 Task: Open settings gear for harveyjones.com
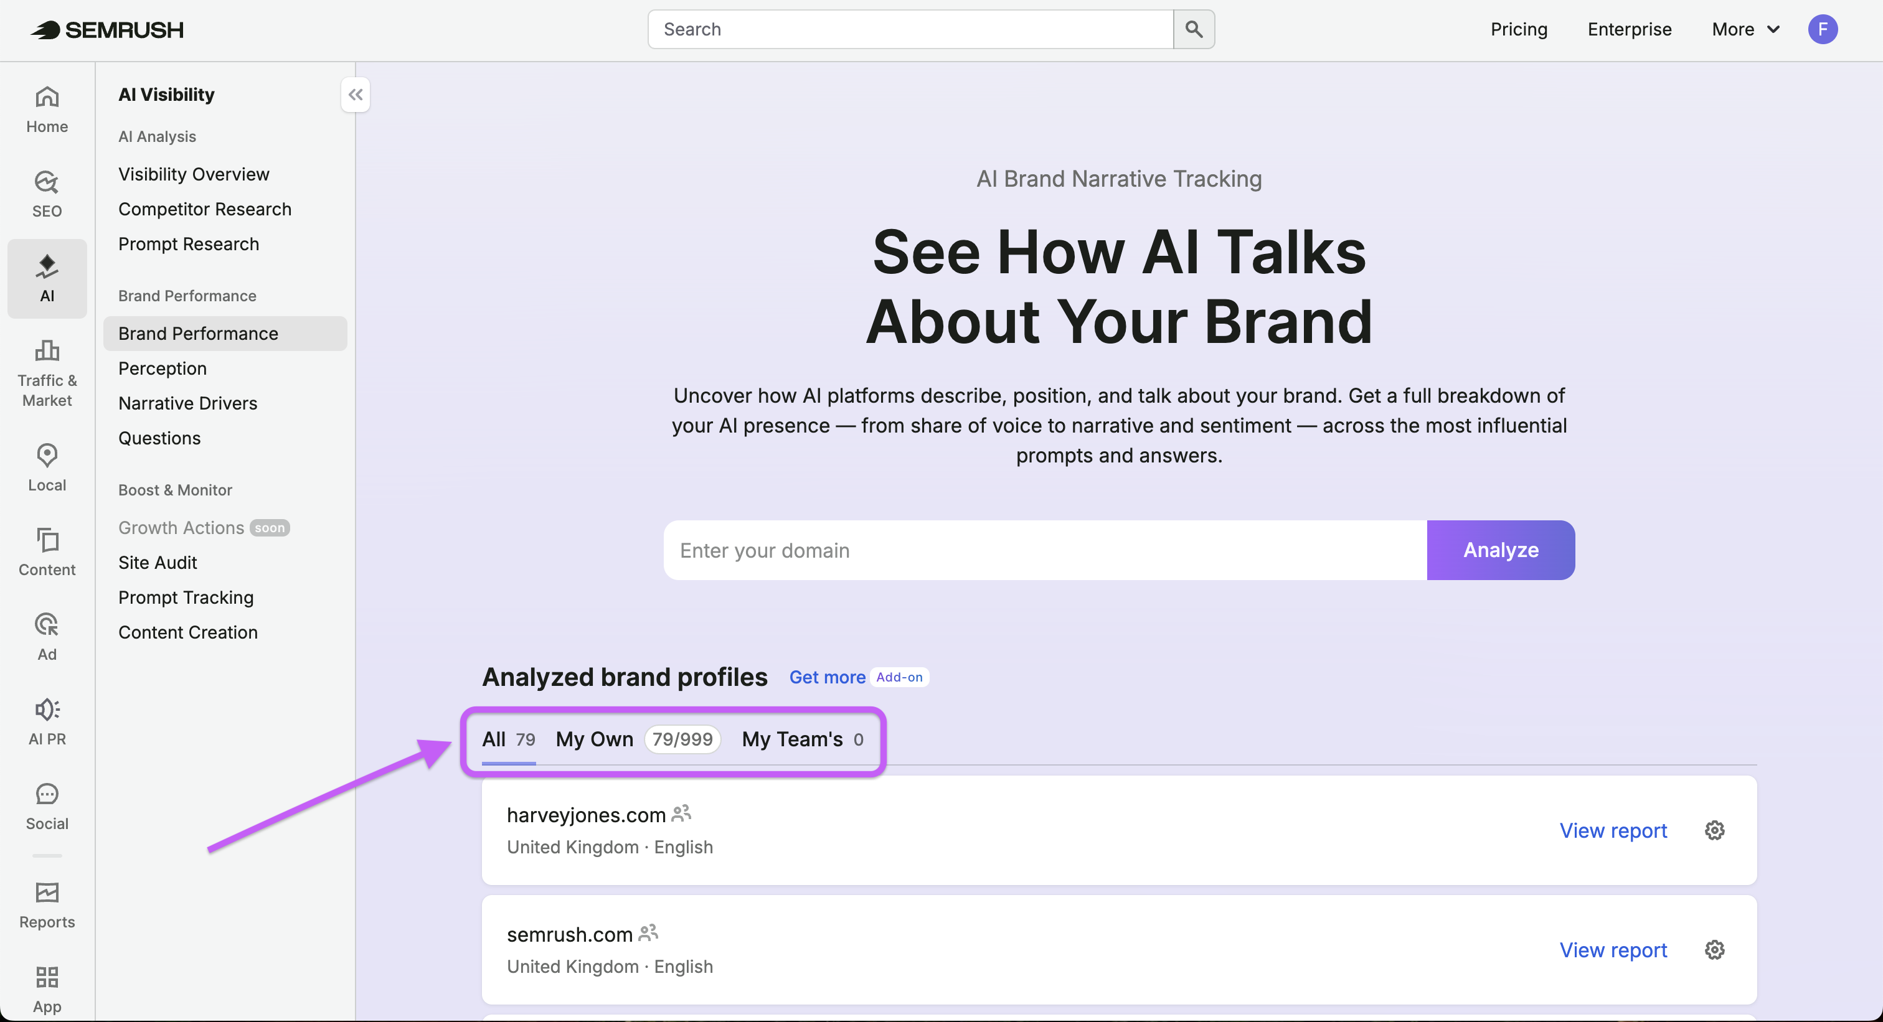tap(1714, 830)
